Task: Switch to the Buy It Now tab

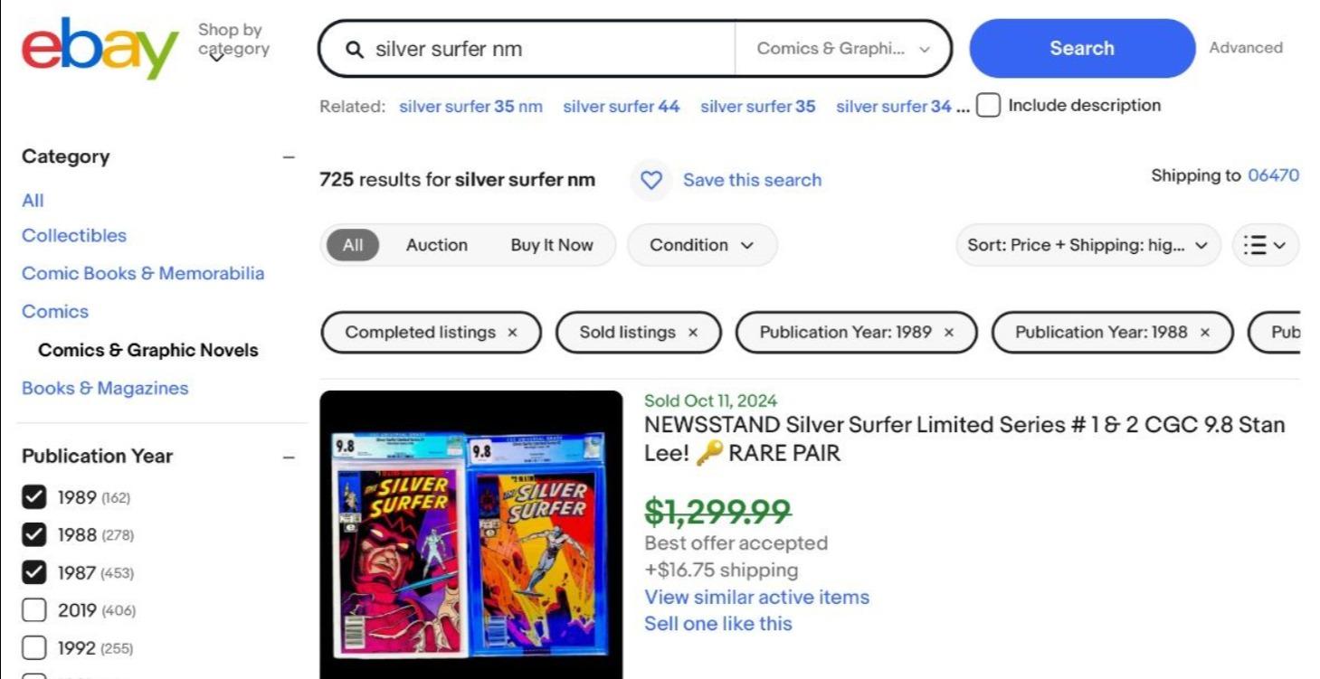Action: (x=553, y=244)
